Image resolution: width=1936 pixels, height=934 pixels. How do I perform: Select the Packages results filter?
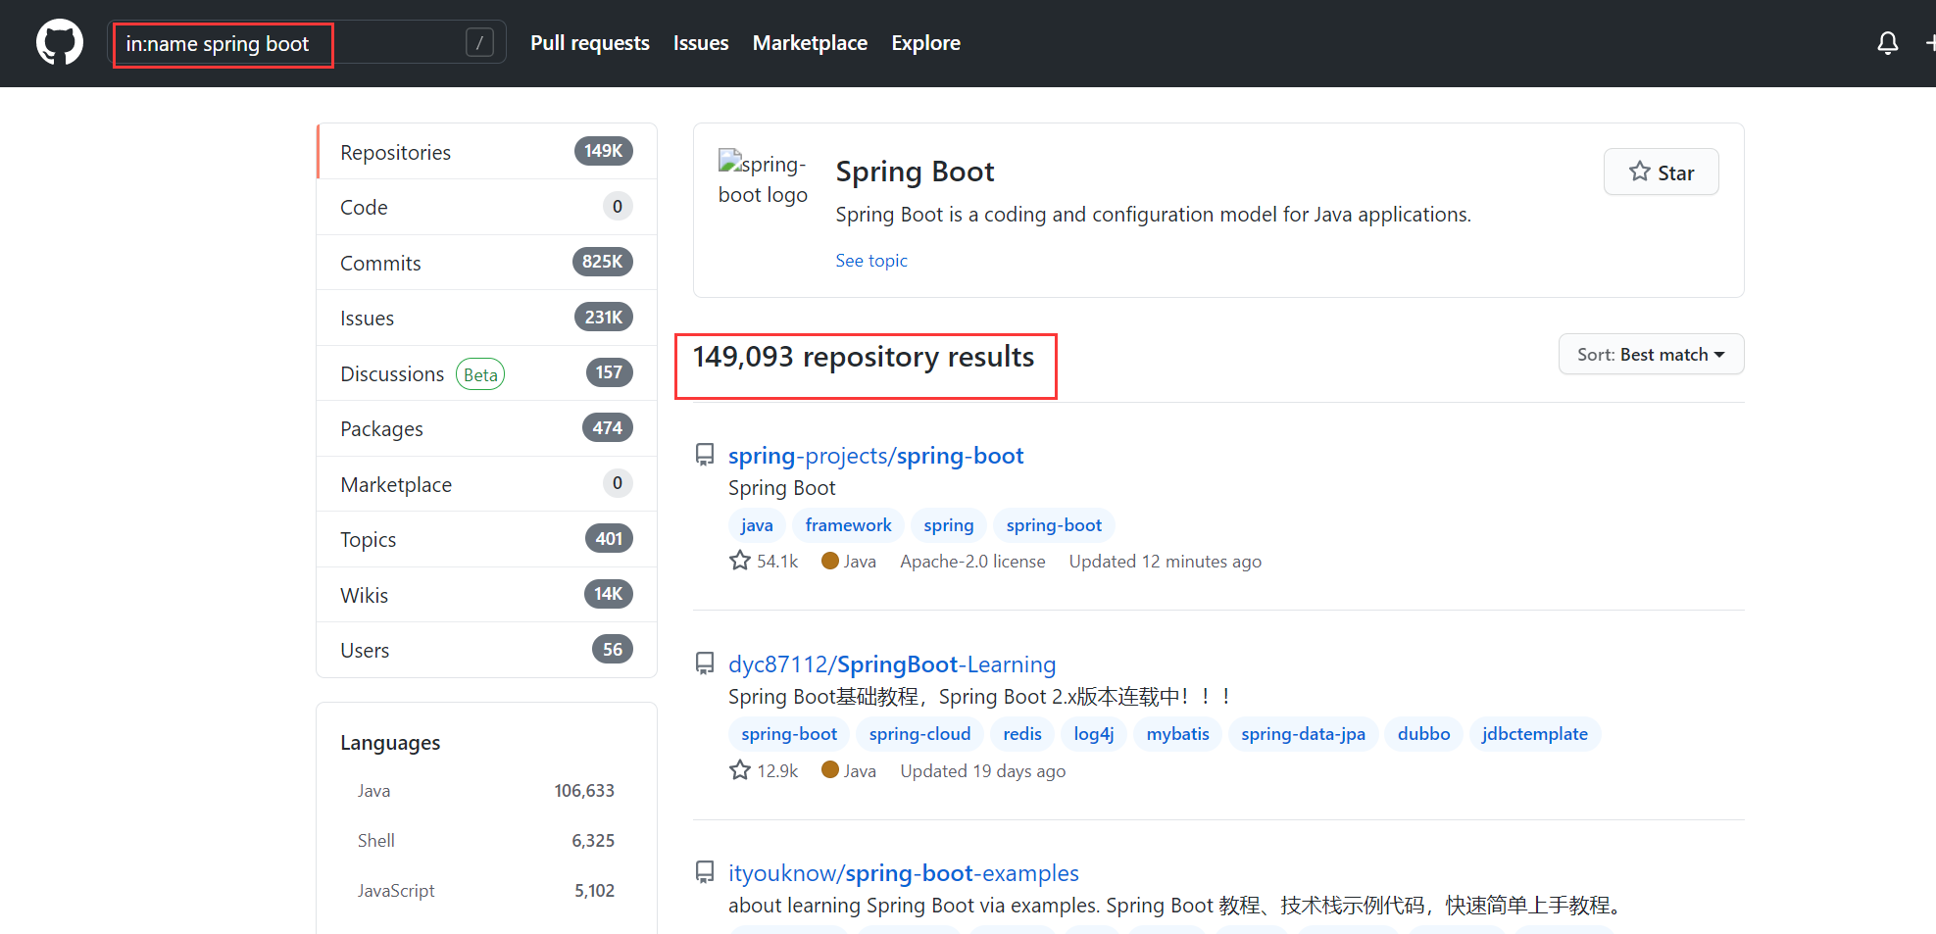(486, 428)
